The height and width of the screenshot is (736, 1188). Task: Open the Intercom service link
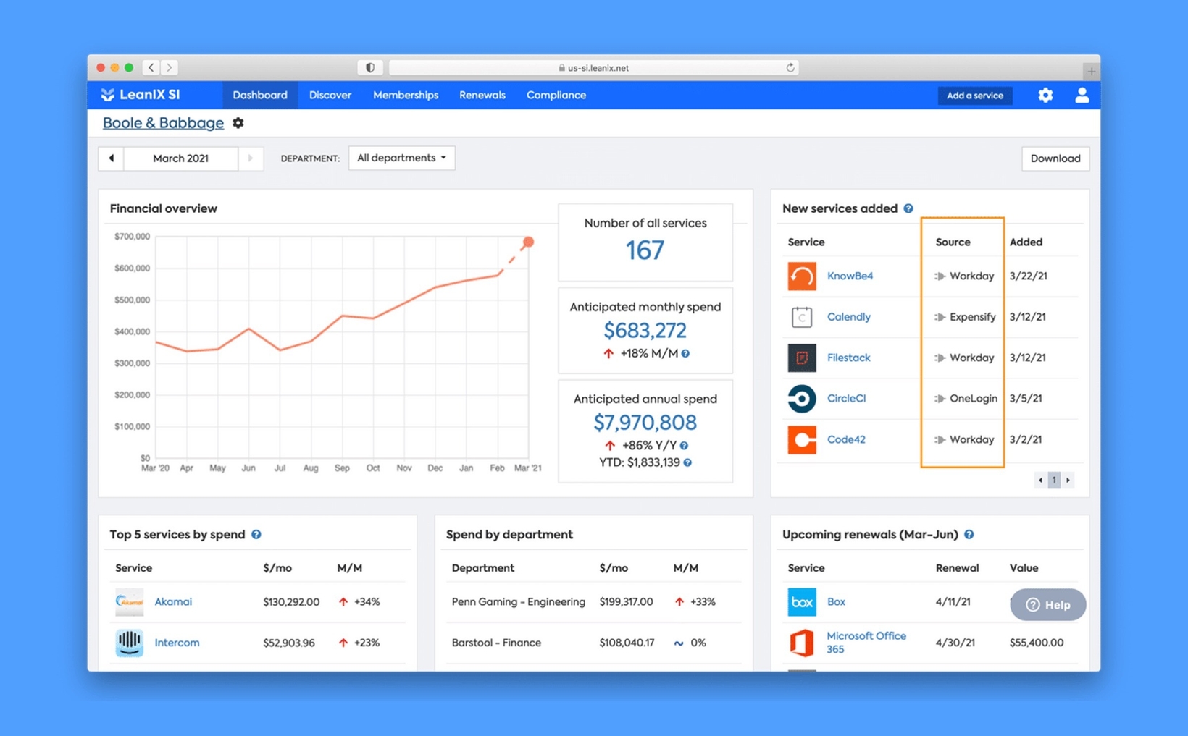[177, 643]
